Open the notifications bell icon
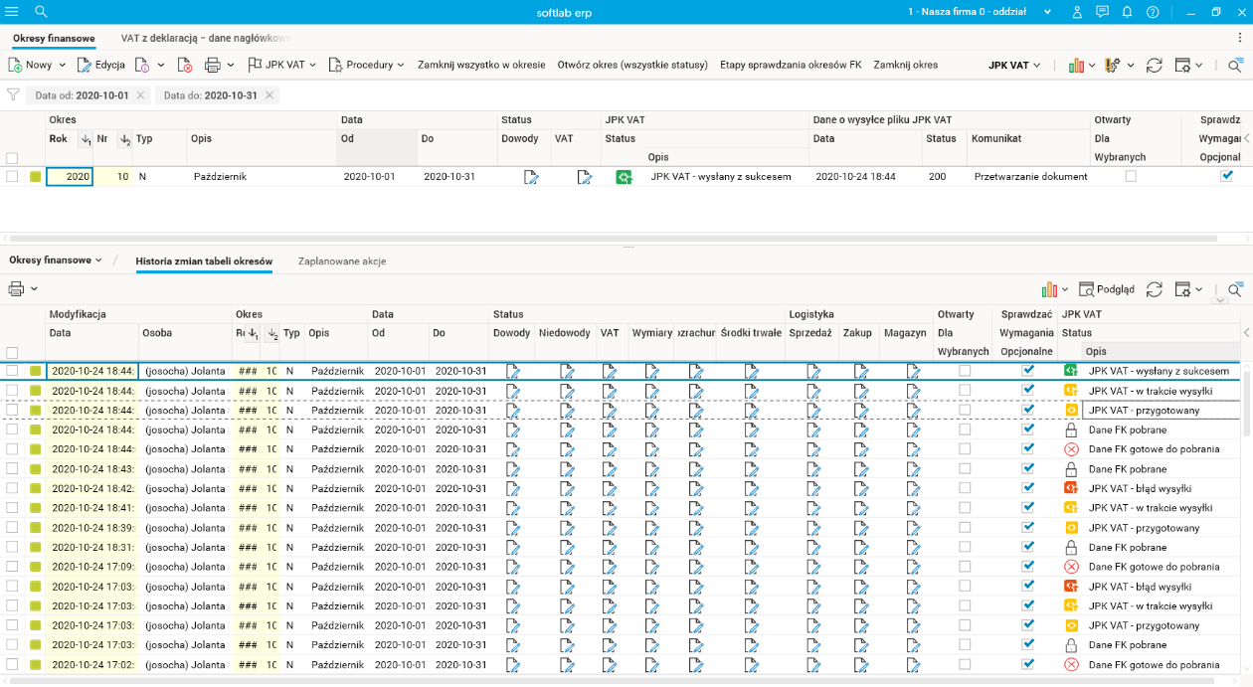Image resolution: width=1253 pixels, height=687 pixels. coord(1127,12)
